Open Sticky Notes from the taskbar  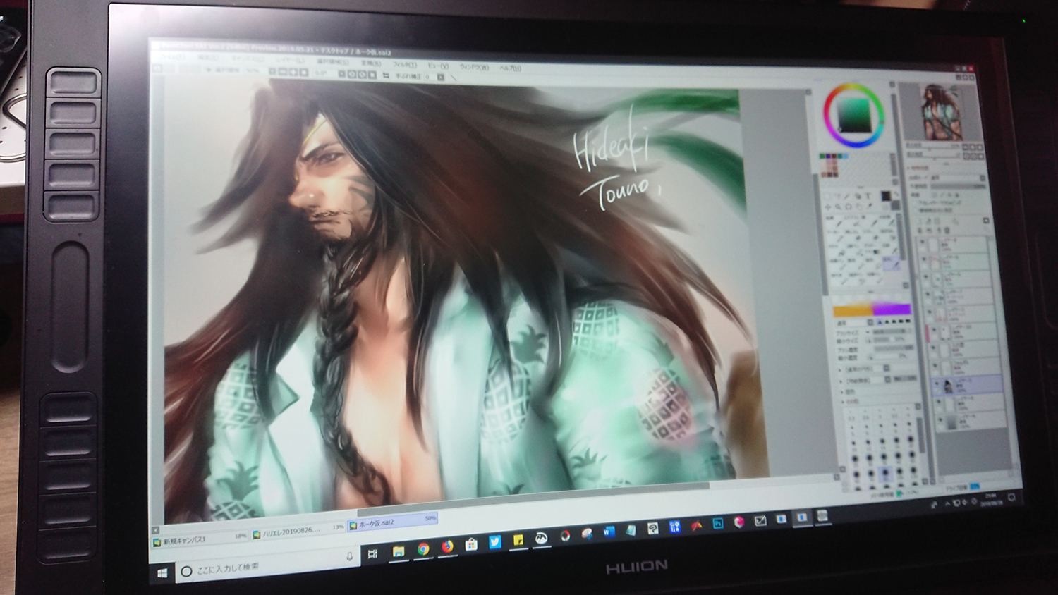coord(518,540)
